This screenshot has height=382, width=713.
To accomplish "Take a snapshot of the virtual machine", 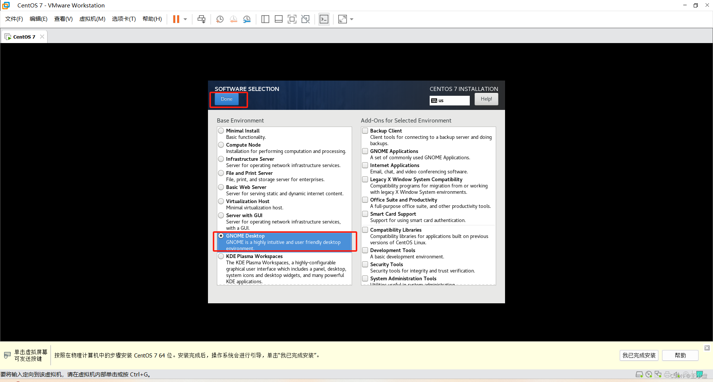I will pyautogui.click(x=220, y=19).
